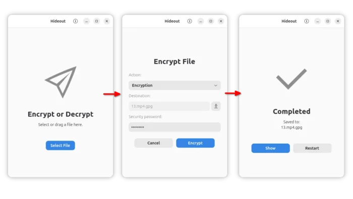Open the About info icon in left window
The image size is (353, 199).
(76, 21)
